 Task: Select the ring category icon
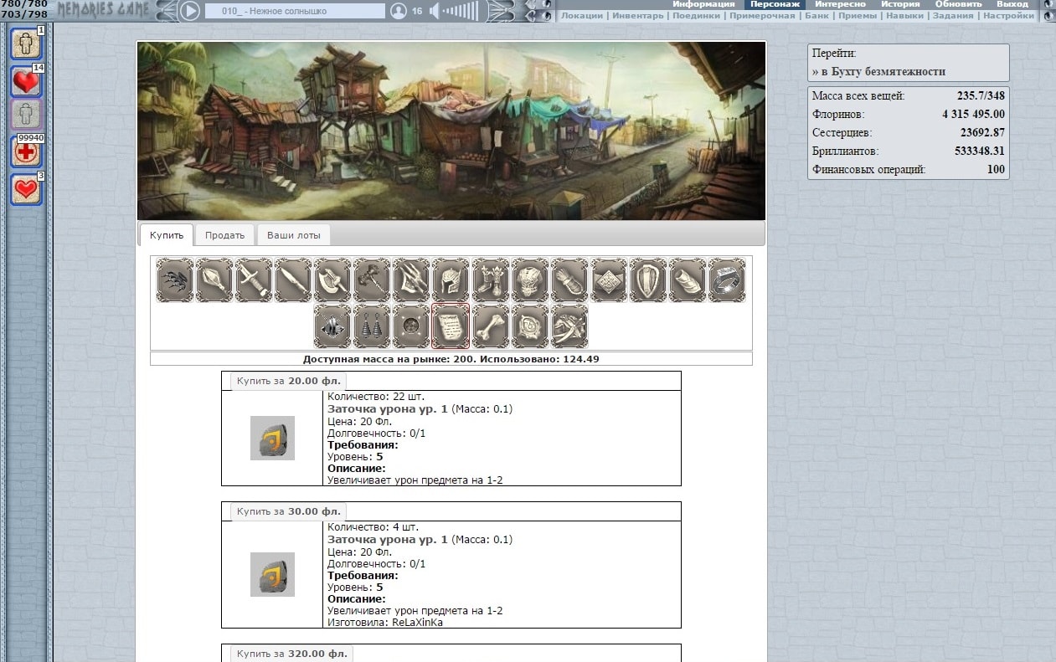click(x=727, y=280)
